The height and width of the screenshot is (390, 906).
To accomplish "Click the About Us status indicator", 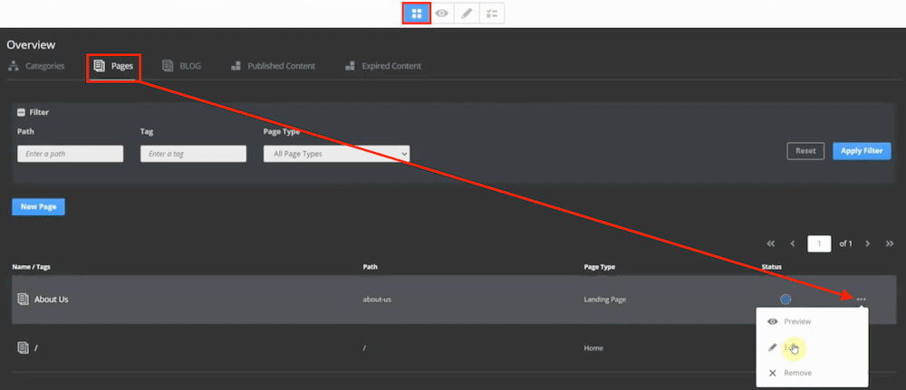I will pos(786,299).
